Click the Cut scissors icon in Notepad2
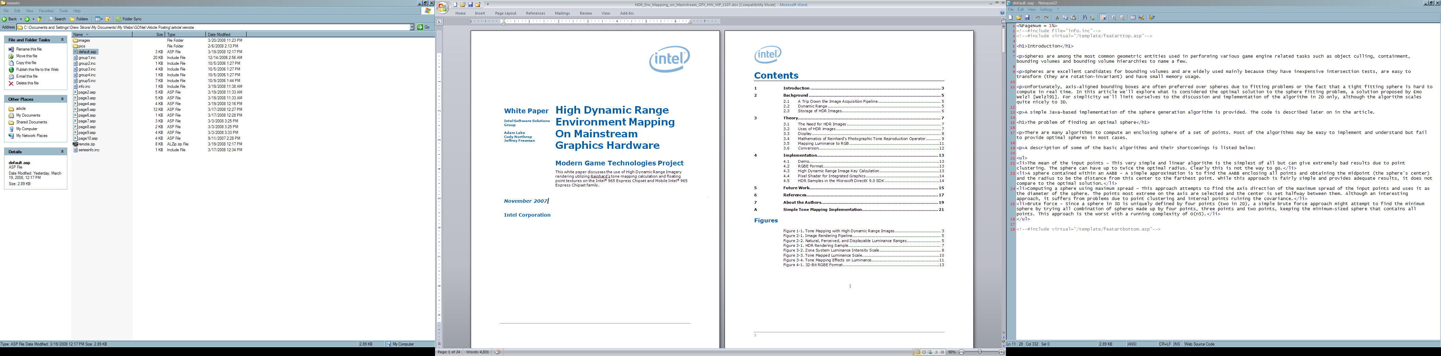The height and width of the screenshot is (356, 1441). coord(1057,18)
